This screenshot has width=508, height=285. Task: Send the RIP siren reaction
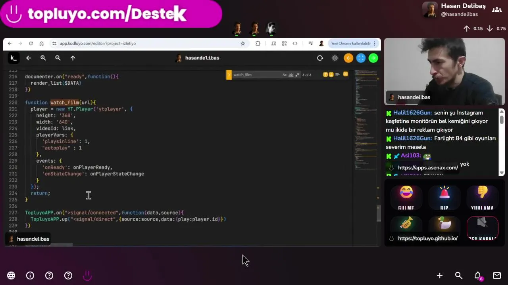point(444,198)
